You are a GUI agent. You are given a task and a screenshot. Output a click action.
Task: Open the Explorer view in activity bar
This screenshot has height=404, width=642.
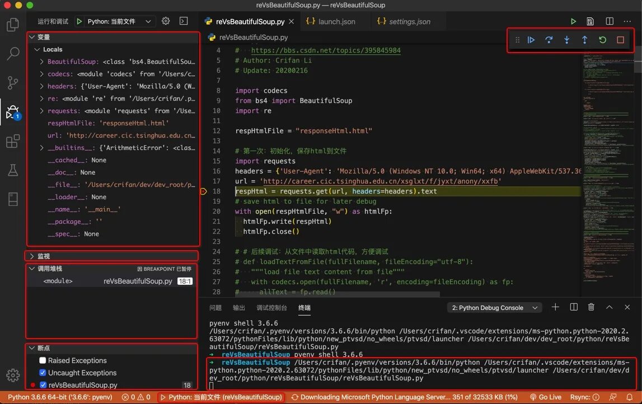coord(13,25)
